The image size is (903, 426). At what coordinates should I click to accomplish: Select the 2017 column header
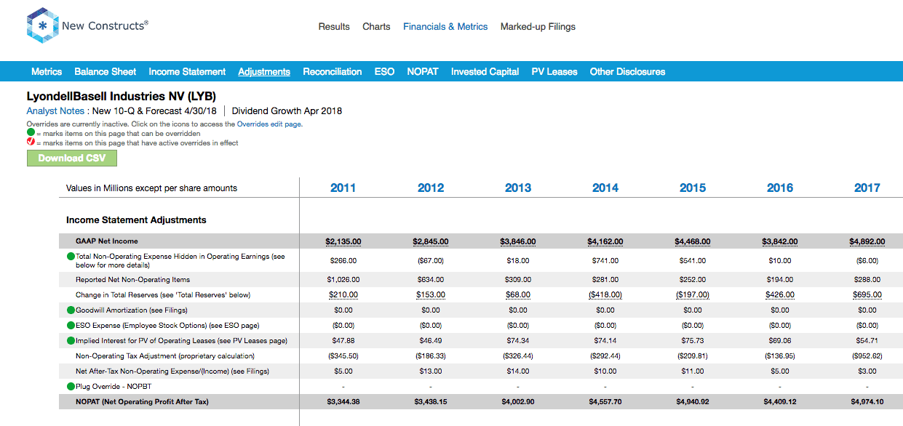[867, 188]
